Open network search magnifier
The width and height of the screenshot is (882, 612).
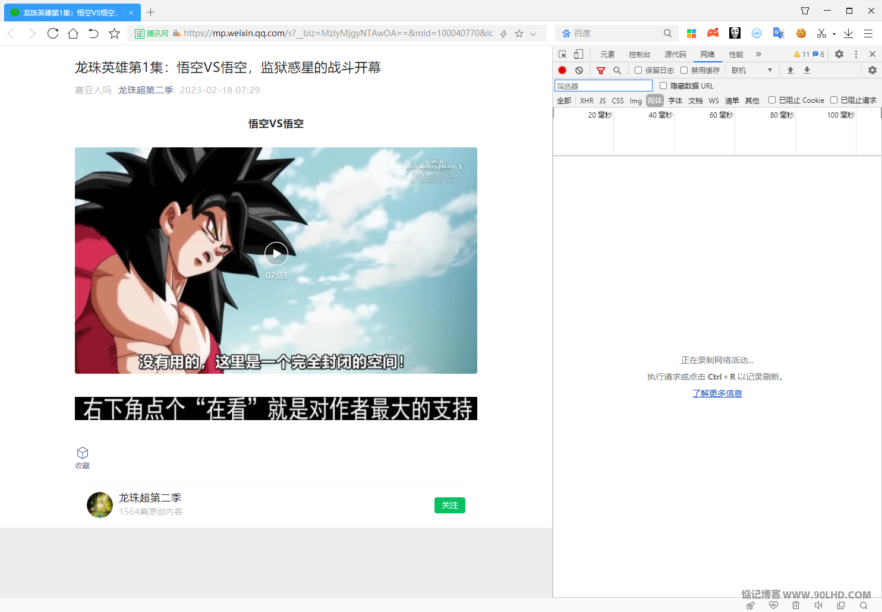point(617,70)
